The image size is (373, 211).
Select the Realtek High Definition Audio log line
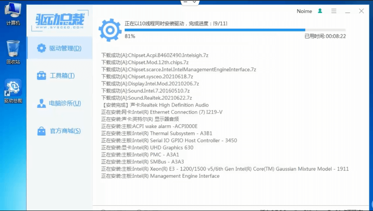pos(155,105)
